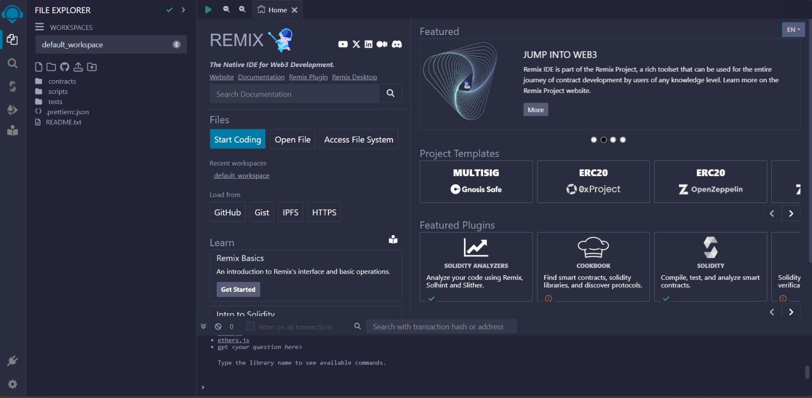Open the Cookbook plugin card
Viewport: 812px width, 398px height.
[593, 267]
